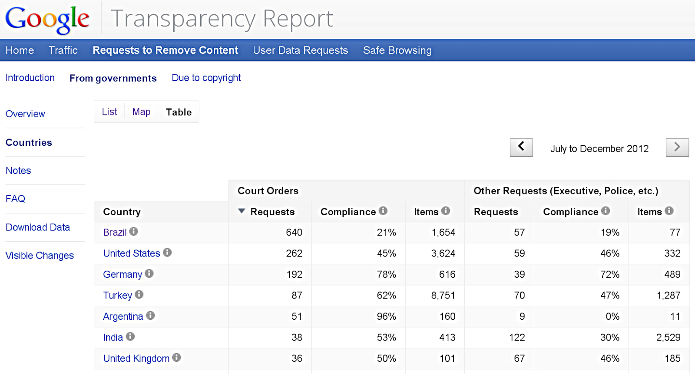This screenshot has height=374, width=695.
Task: Click Turkey other items value 1,287
Action: pyautogui.click(x=669, y=295)
